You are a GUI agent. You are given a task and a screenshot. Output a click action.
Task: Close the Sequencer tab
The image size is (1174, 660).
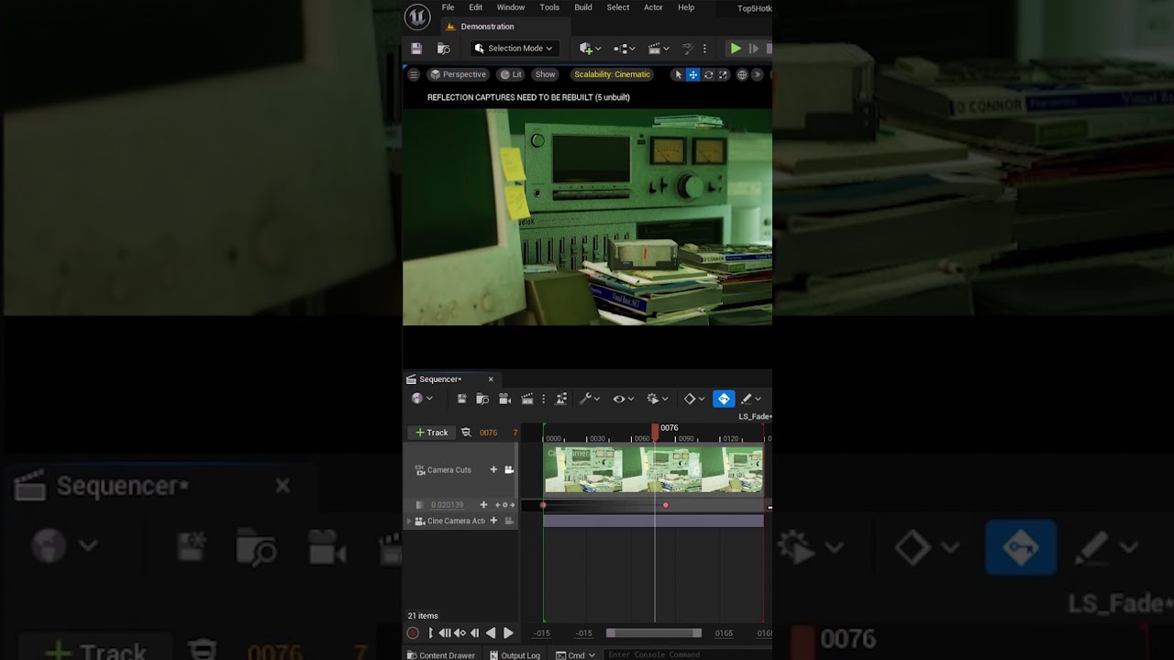[x=491, y=379]
